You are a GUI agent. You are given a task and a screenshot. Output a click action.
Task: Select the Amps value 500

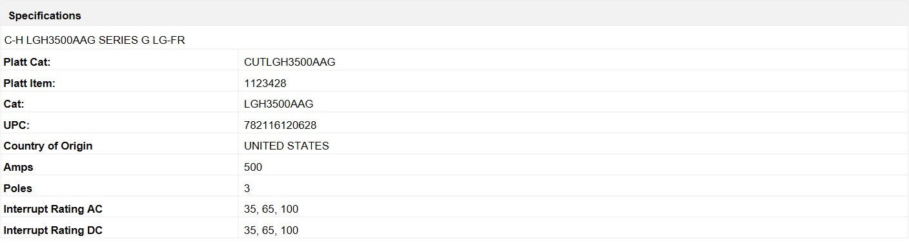253,167
